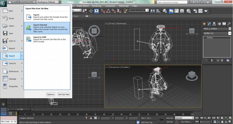Screen dimensions: 233x124
Task: Open the 3ds Max application button
Action: click(3, 3)
